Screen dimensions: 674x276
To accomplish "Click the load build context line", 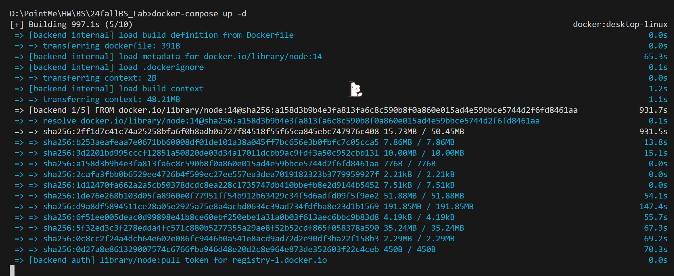I will (x=161, y=89).
